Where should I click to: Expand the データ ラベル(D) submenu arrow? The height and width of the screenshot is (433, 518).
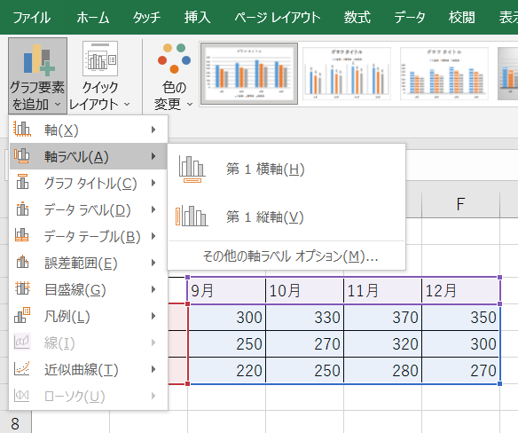click(x=153, y=209)
